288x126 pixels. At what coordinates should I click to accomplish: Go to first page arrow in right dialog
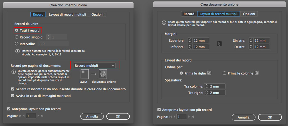click(170, 116)
